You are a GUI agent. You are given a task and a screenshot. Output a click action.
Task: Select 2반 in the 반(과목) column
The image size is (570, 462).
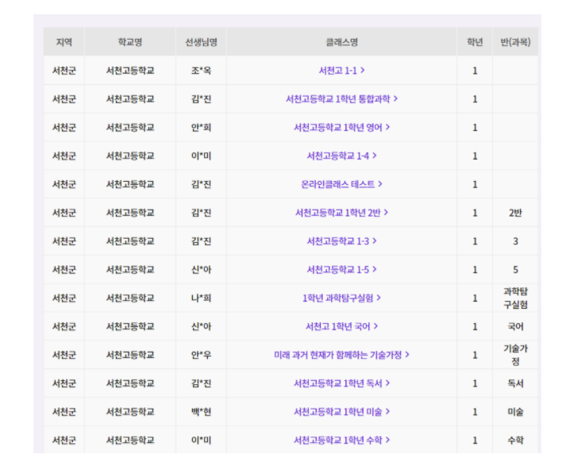tap(515, 213)
